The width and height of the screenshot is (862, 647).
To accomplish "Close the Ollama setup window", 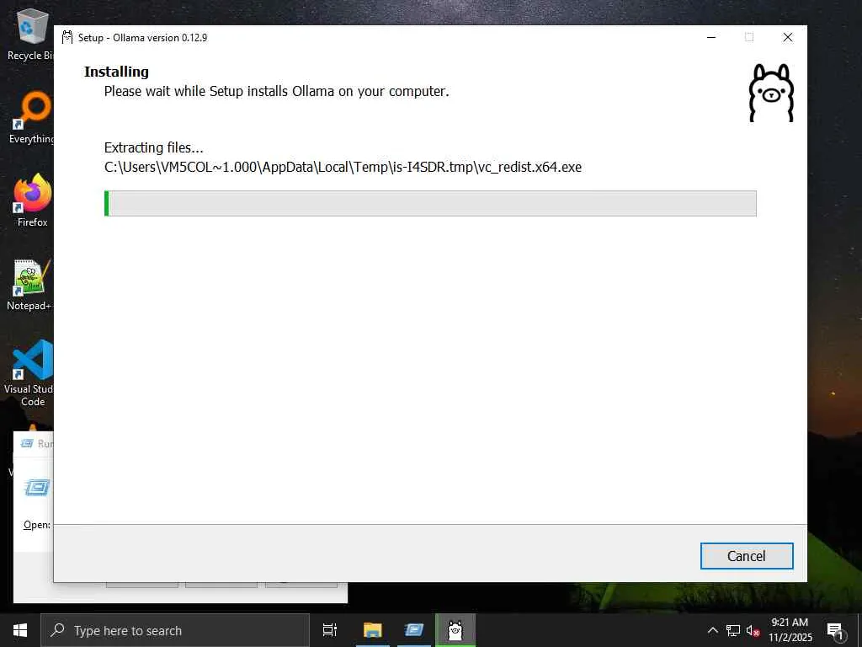I will pos(788,37).
